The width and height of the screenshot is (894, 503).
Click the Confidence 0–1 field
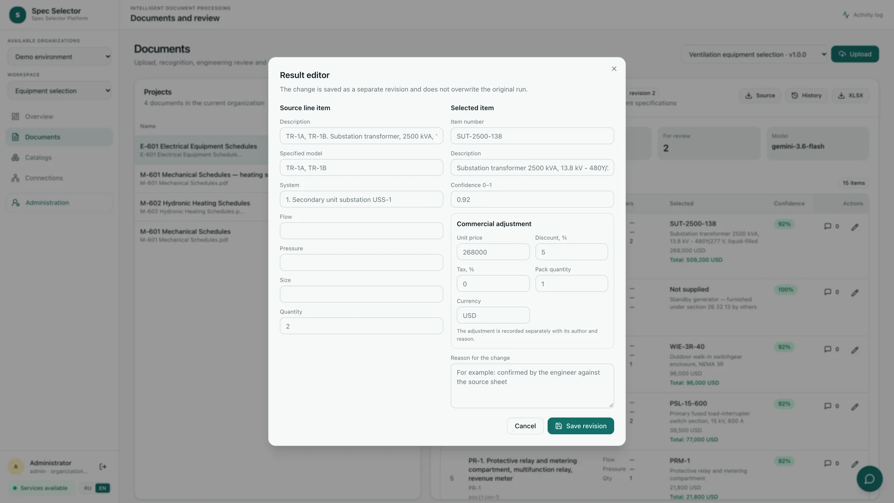[x=532, y=200]
